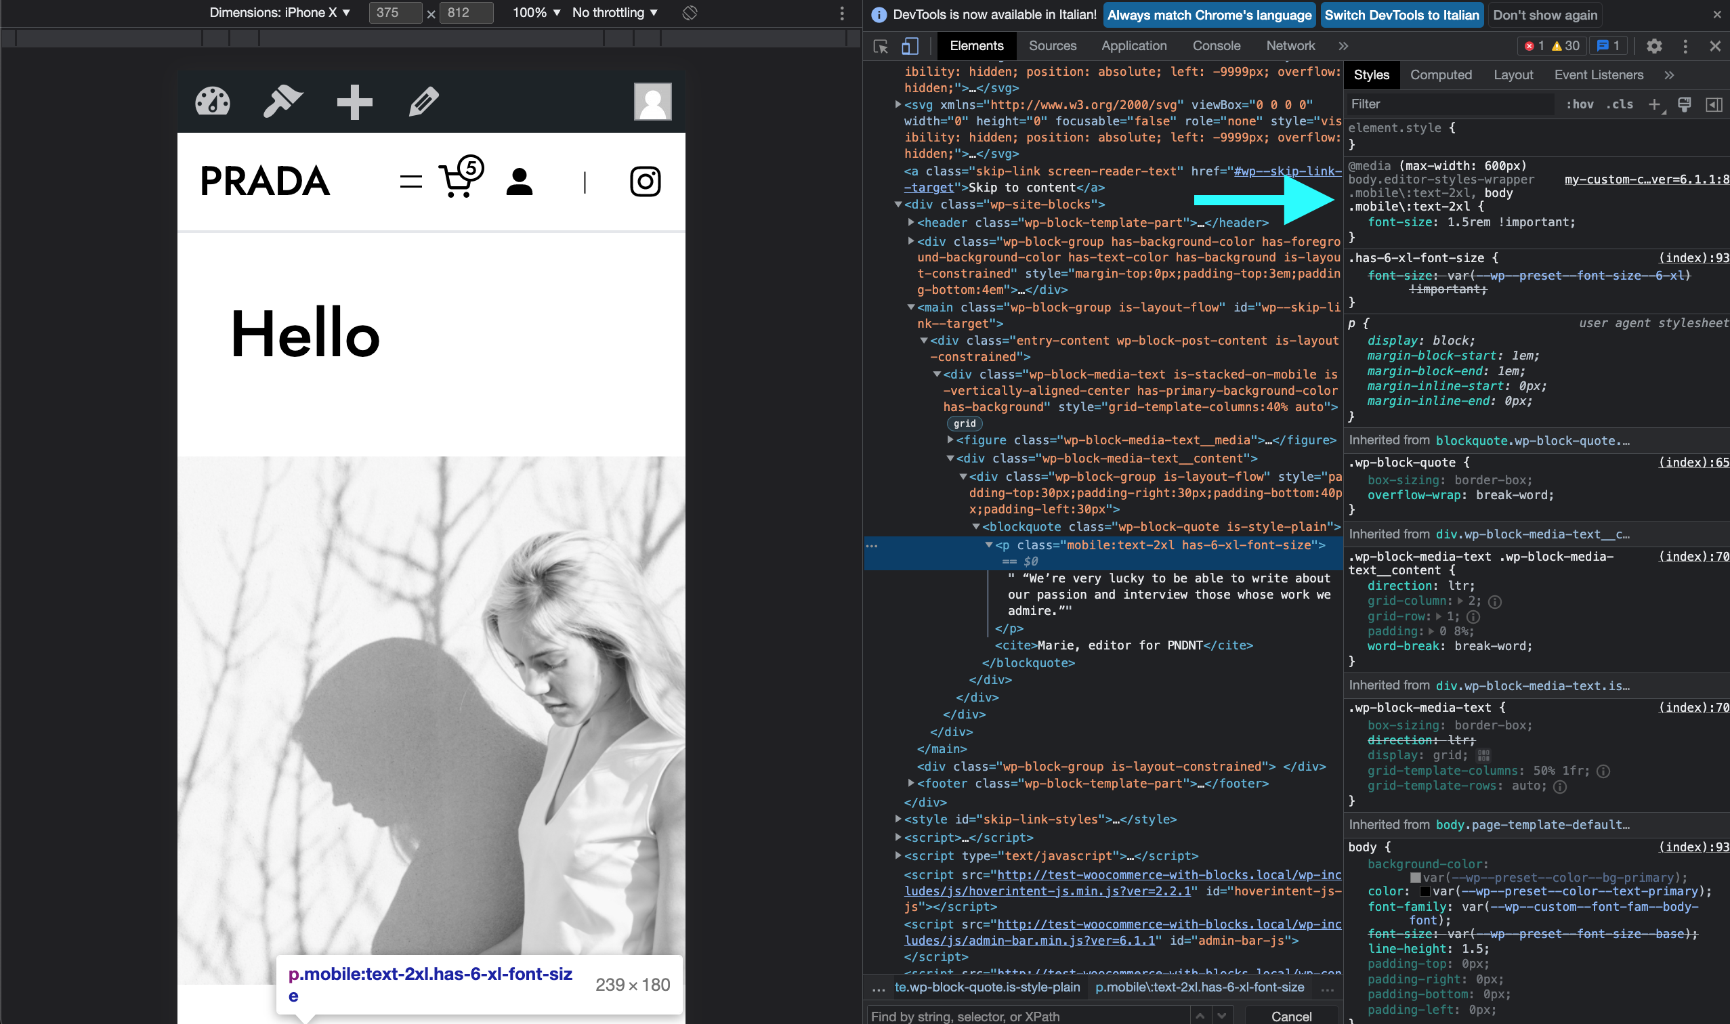This screenshot has height=1024, width=1730.
Task: Open the (index):93 source link for .has-6-xl-font-size
Action: click(x=1693, y=258)
